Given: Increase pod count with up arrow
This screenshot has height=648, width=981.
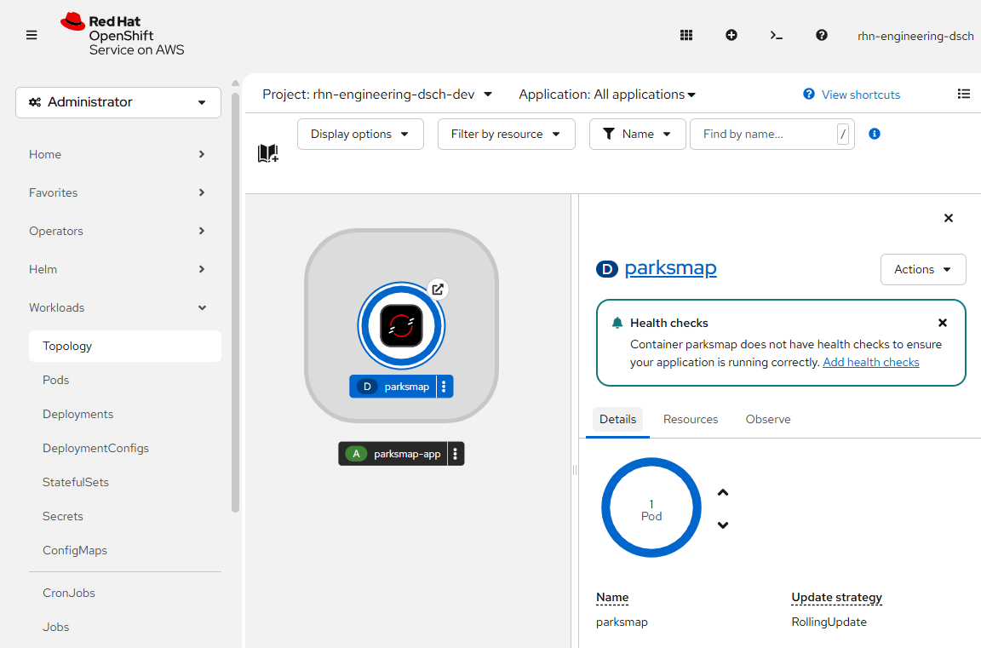Looking at the screenshot, I should 723,492.
